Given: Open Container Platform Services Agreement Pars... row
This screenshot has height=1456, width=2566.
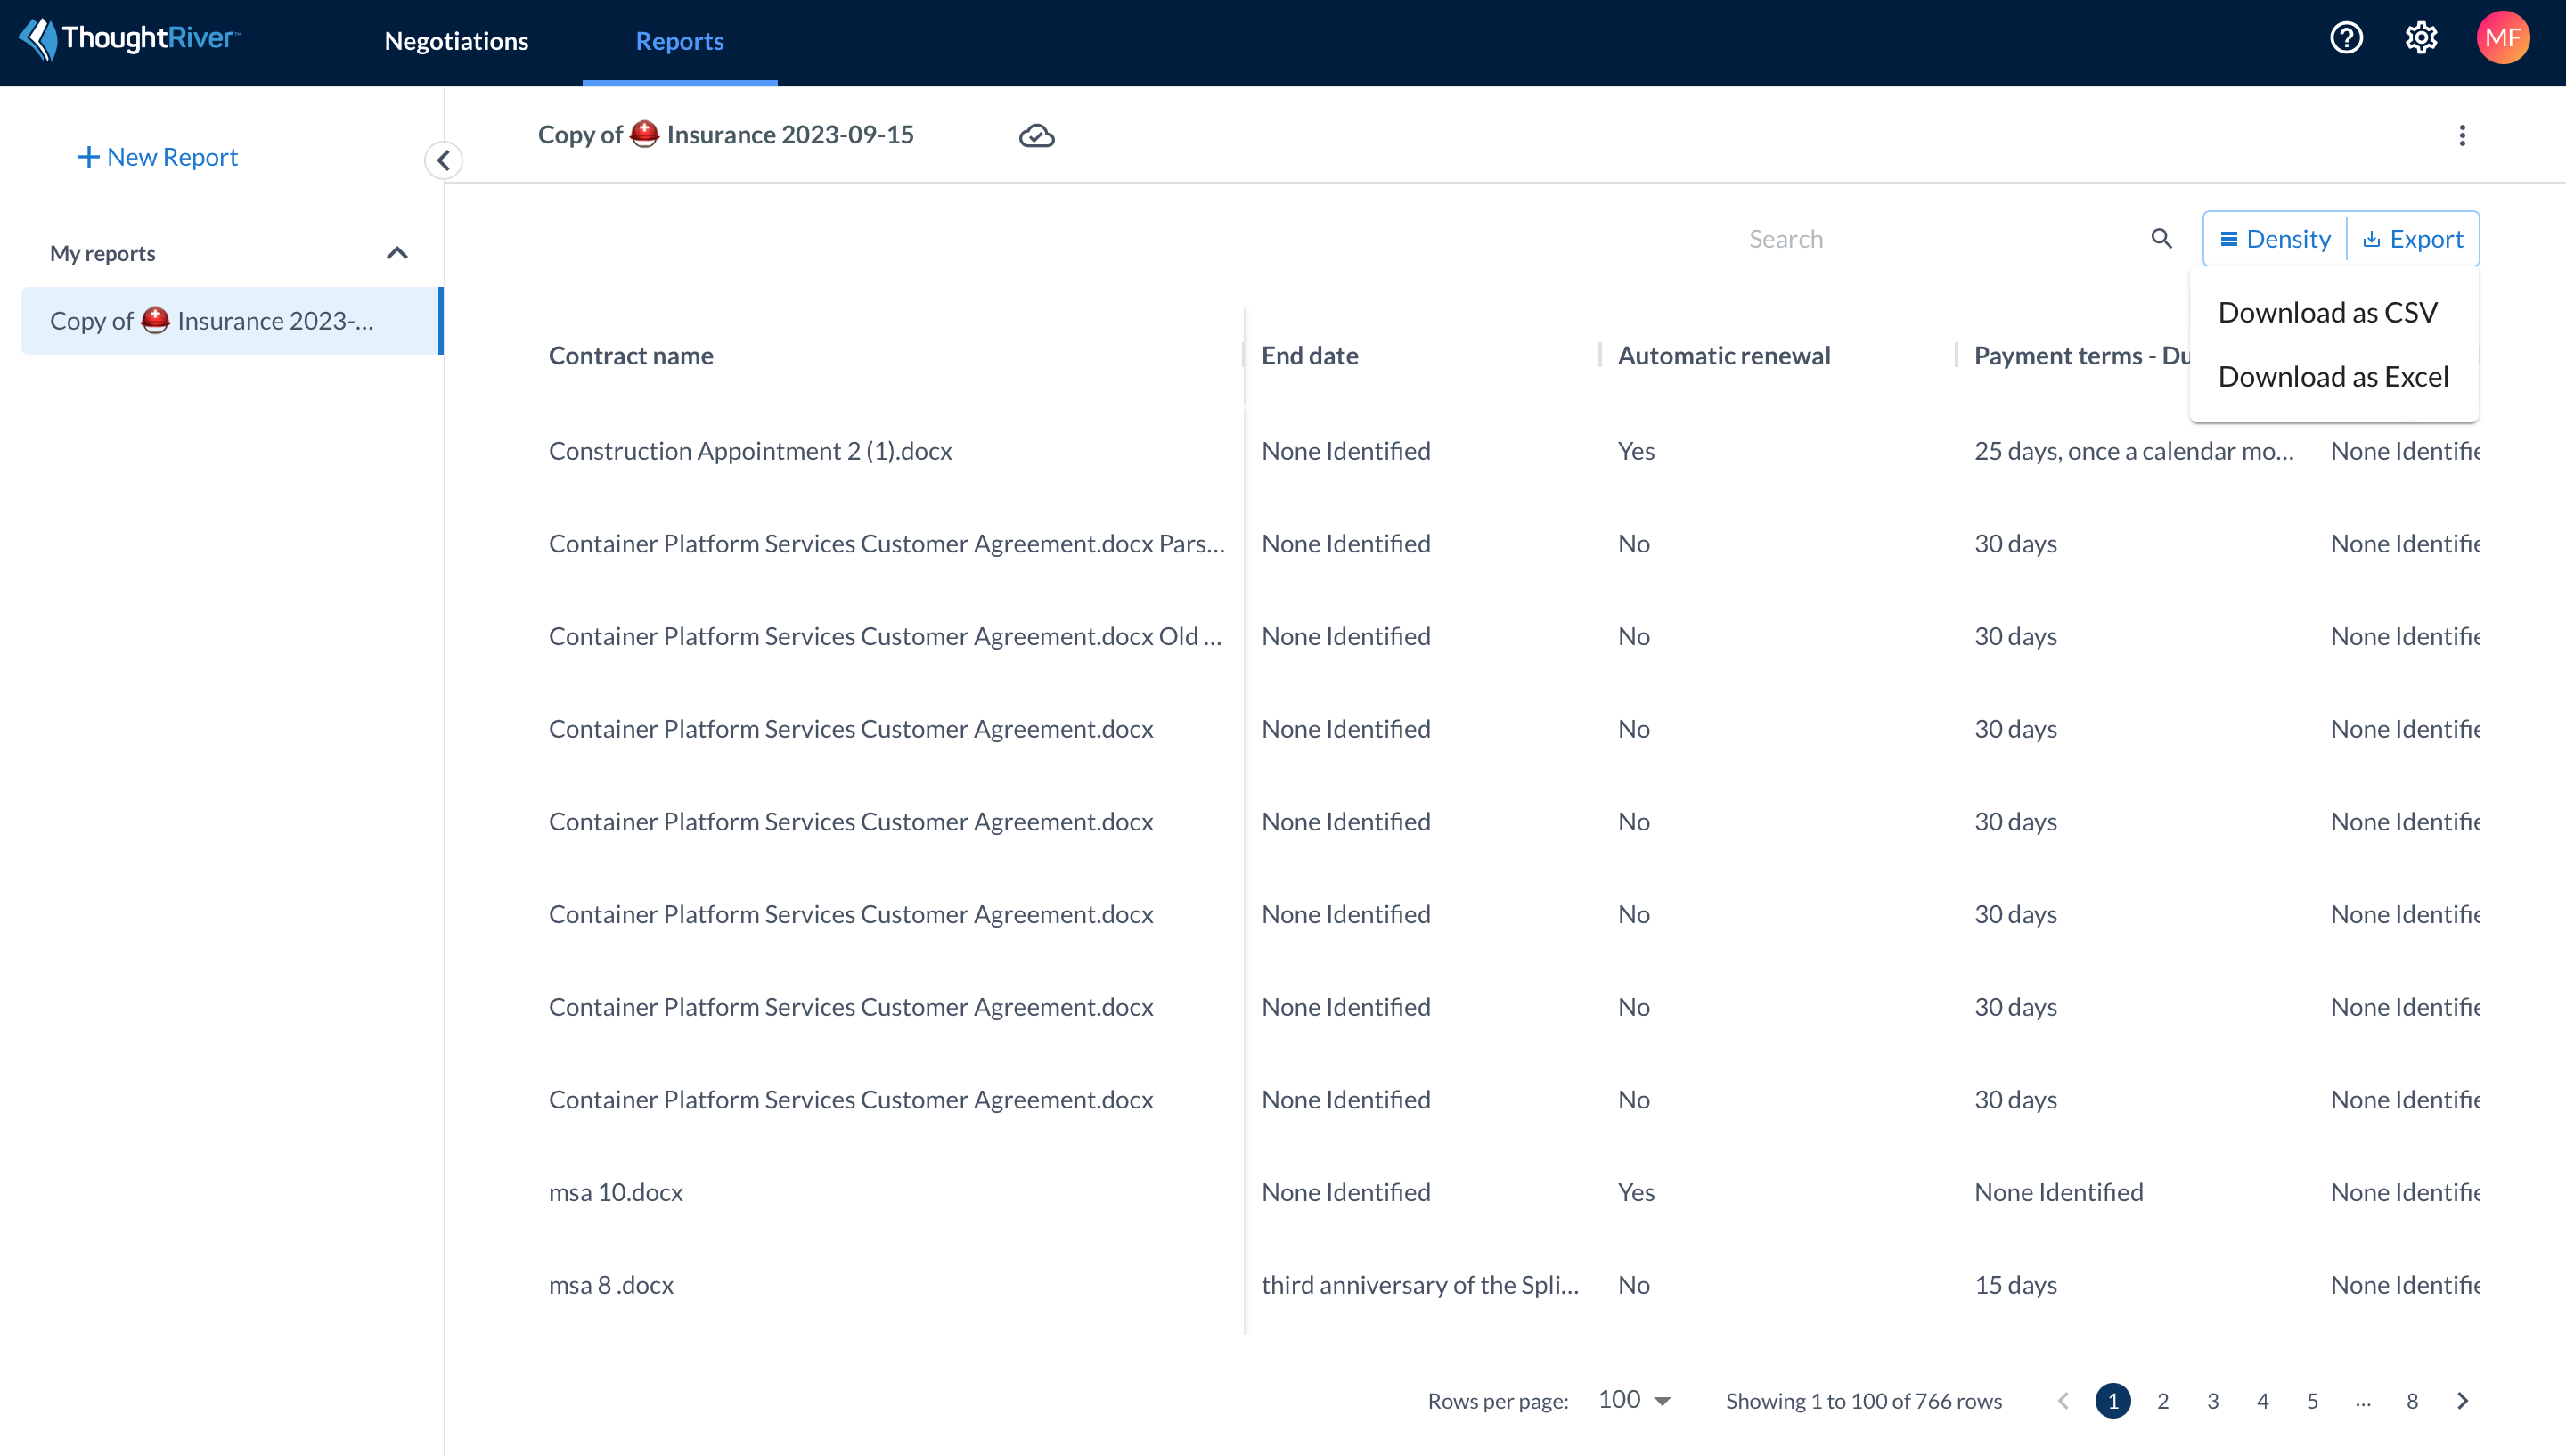Looking at the screenshot, I should [887, 544].
